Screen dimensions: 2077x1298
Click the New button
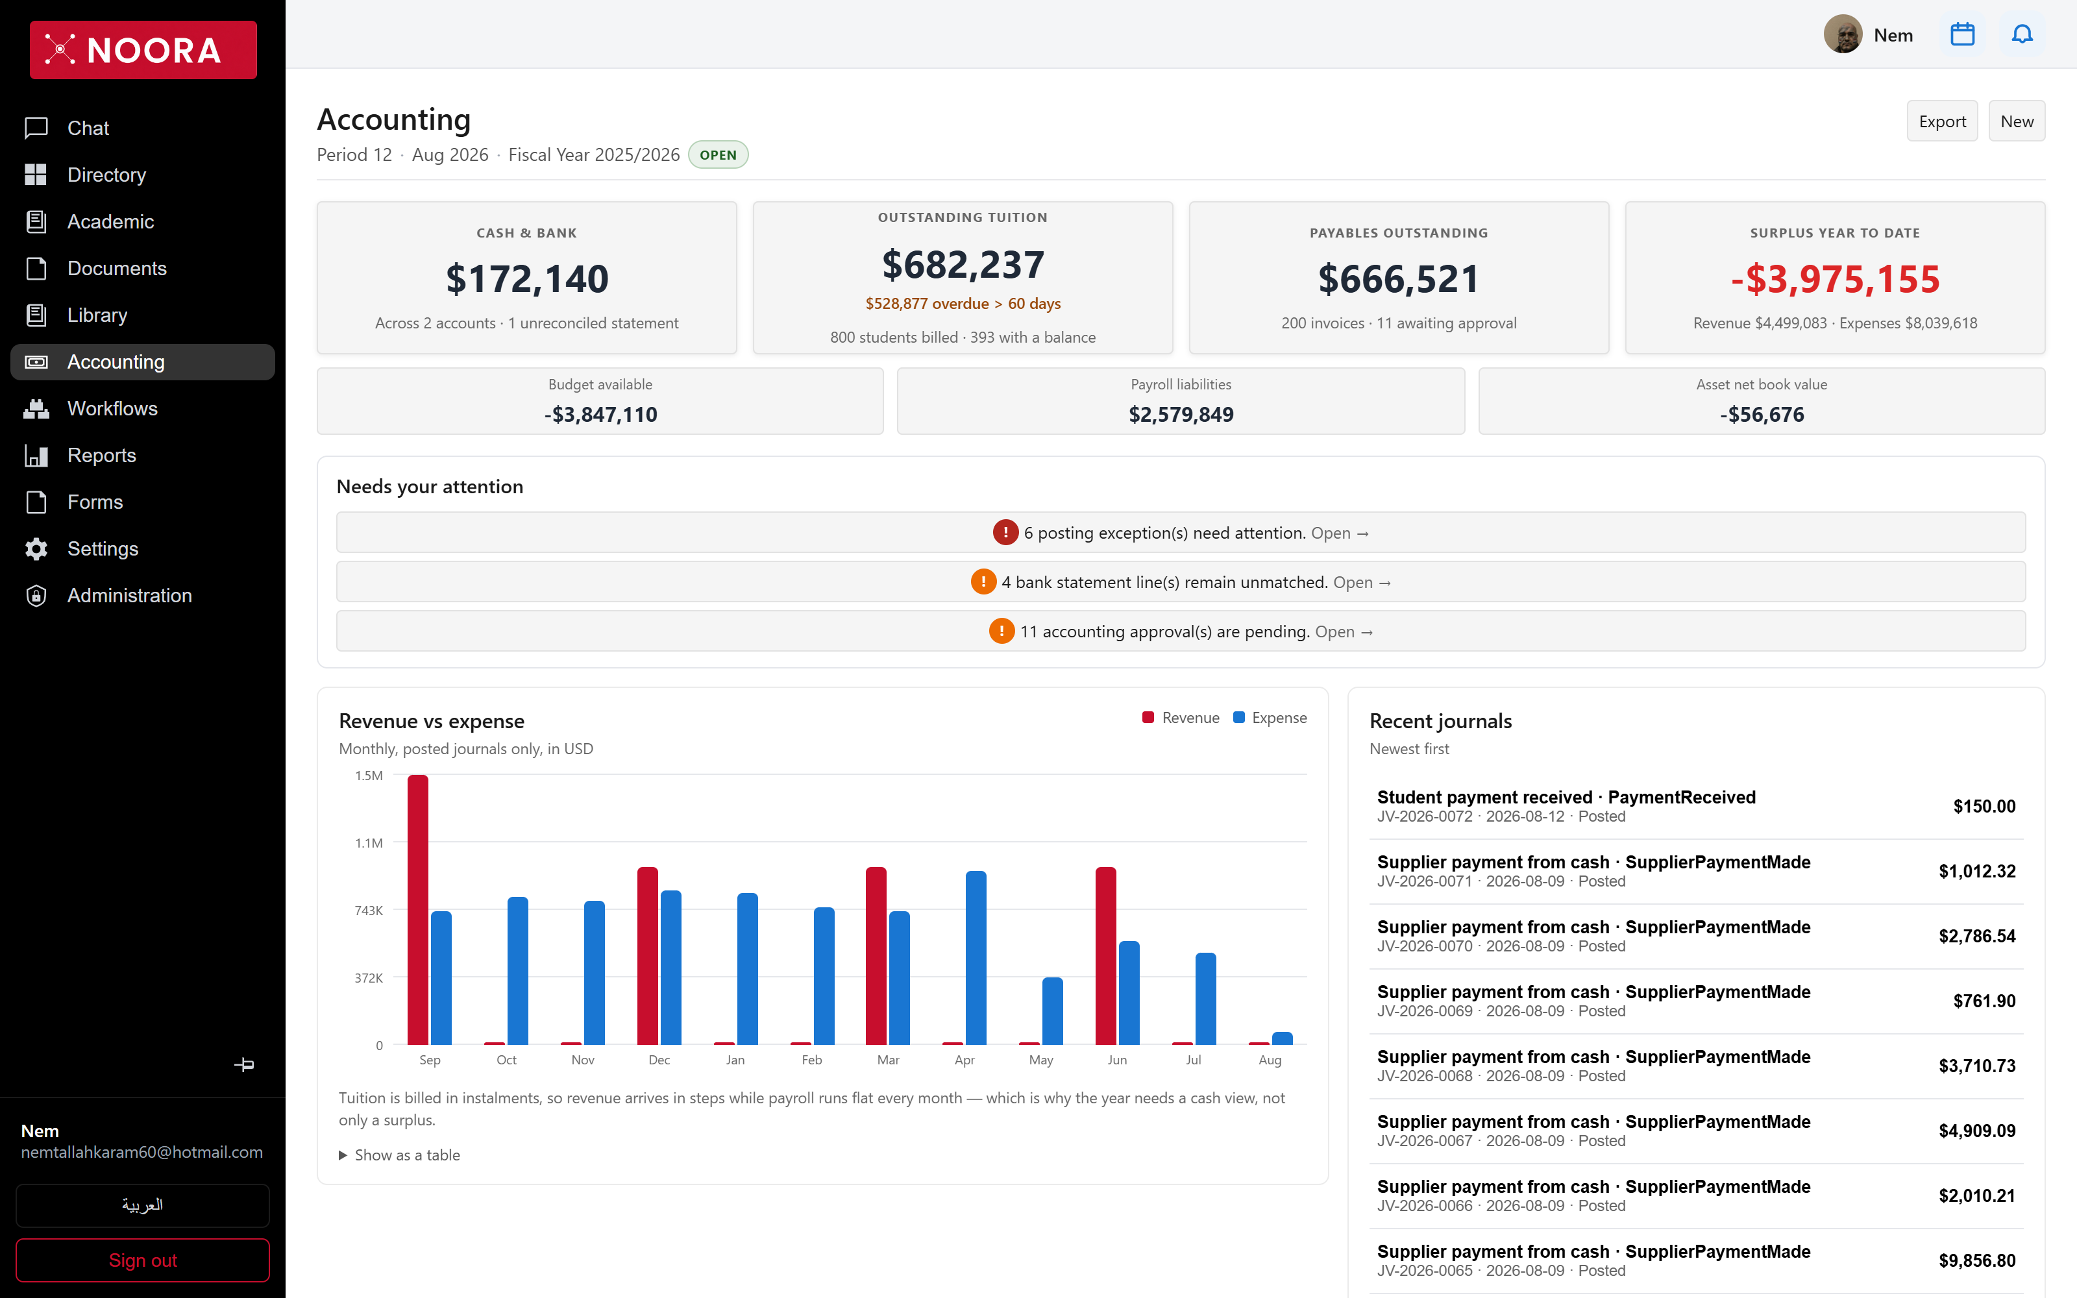click(2017, 121)
